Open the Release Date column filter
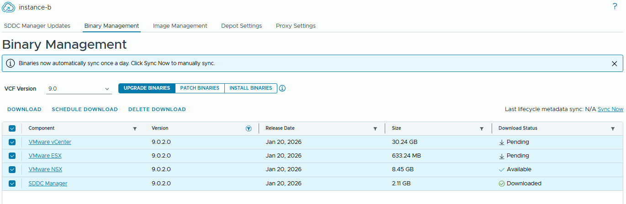This screenshot has height=204, width=626. coord(375,129)
